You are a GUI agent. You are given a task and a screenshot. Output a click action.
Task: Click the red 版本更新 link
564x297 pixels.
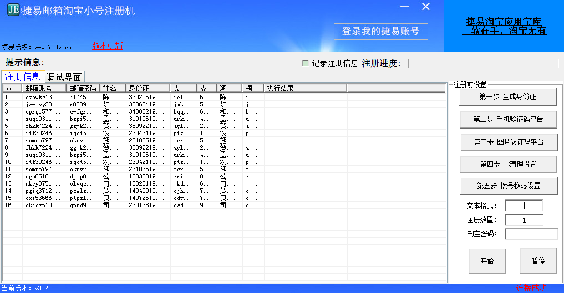click(x=107, y=46)
